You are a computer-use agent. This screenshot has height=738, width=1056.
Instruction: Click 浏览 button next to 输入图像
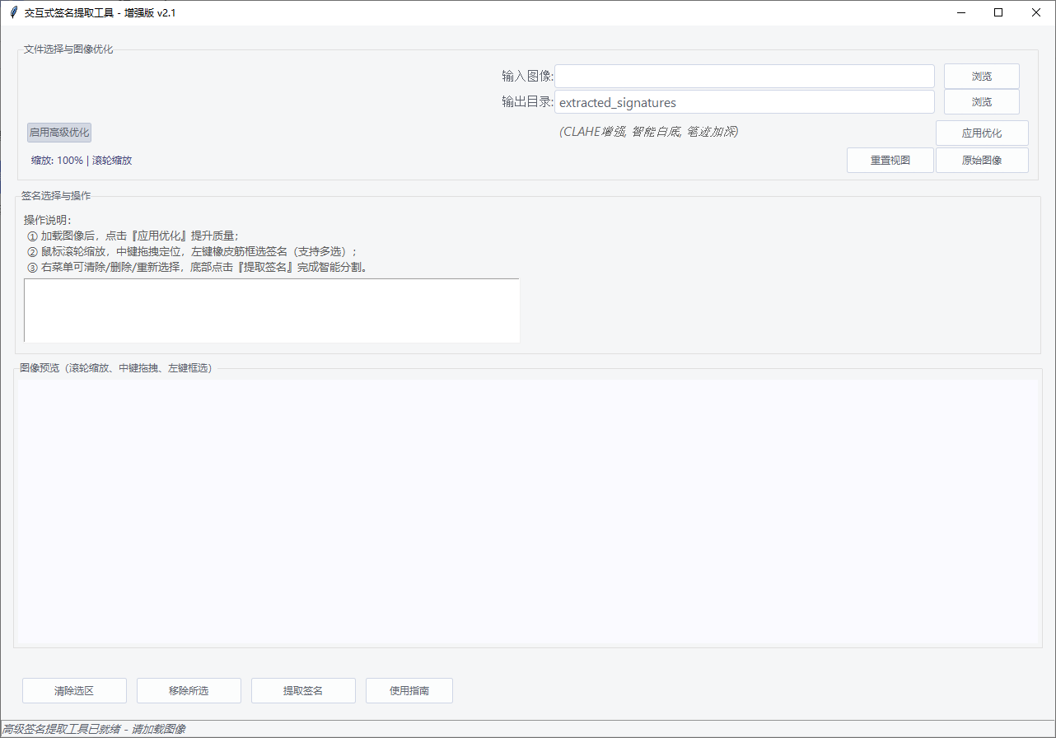coord(982,77)
